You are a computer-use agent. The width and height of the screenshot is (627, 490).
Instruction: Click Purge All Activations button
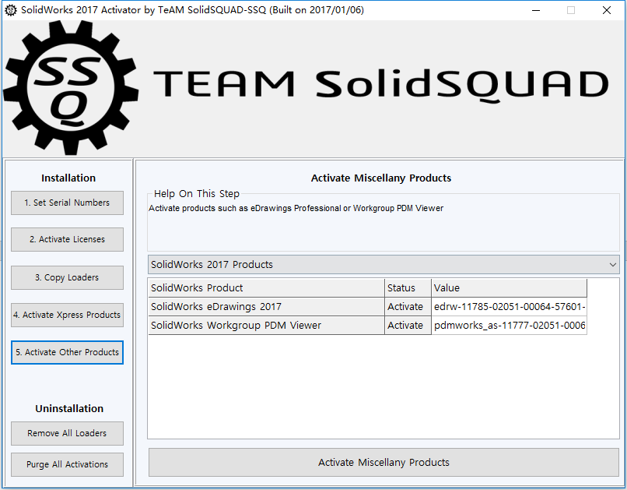67,464
